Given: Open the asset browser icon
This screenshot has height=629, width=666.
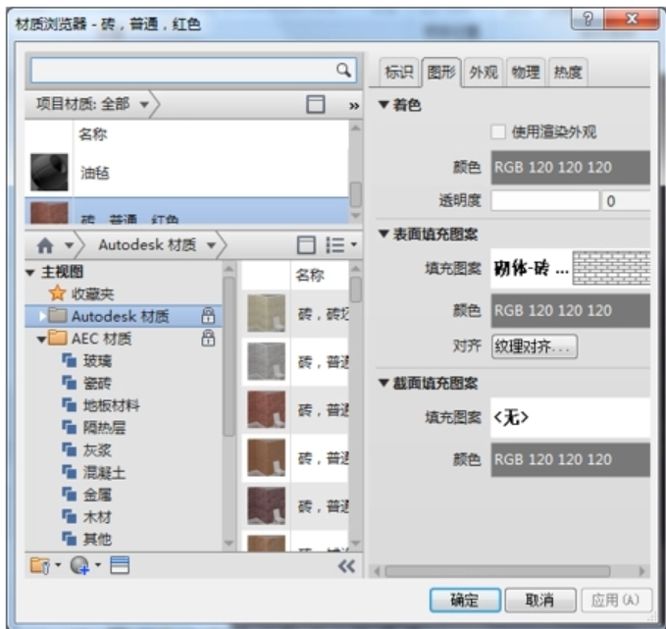Looking at the screenshot, I should 120,565.
